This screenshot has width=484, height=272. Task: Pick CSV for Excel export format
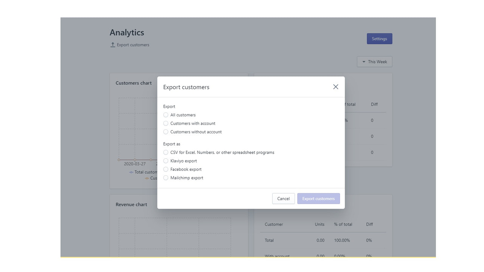tap(166, 152)
